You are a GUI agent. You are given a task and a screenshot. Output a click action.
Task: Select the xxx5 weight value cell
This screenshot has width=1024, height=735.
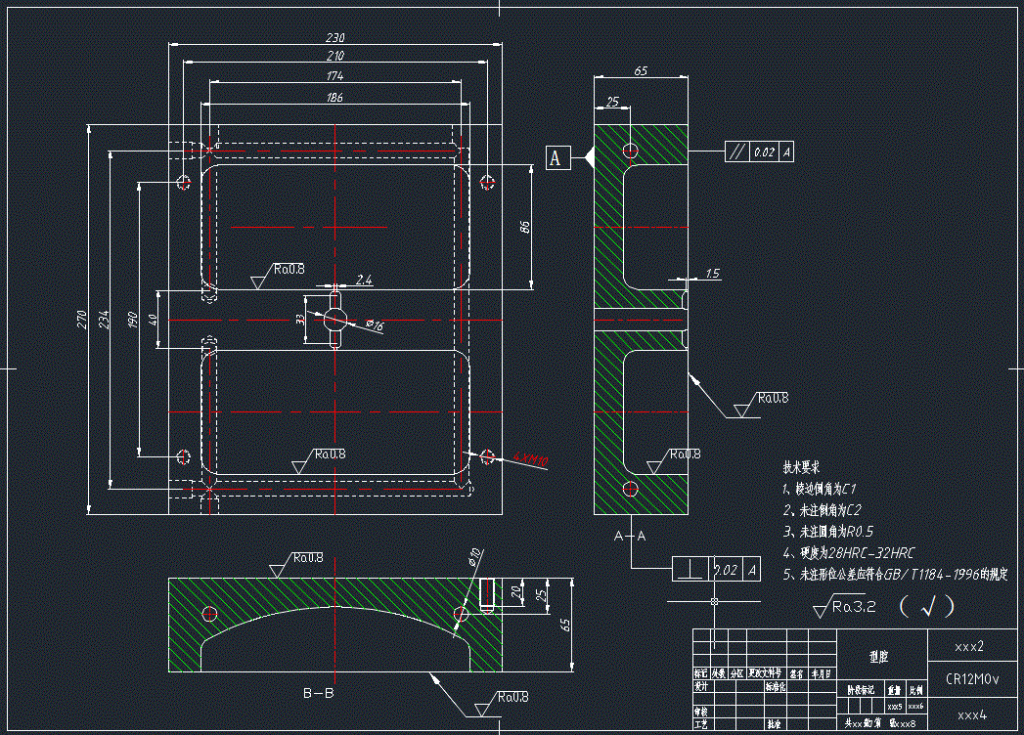click(894, 707)
